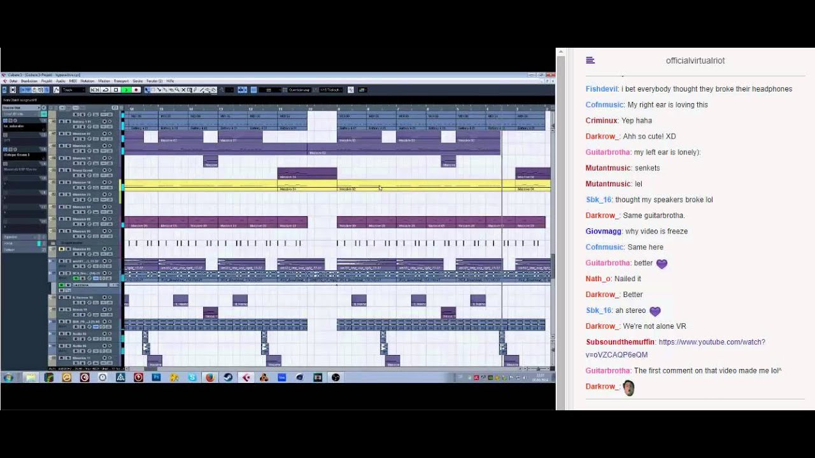Image resolution: width=815 pixels, height=458 pixels.
Task: Select the Mute X tool
Action: coord(183,90)
